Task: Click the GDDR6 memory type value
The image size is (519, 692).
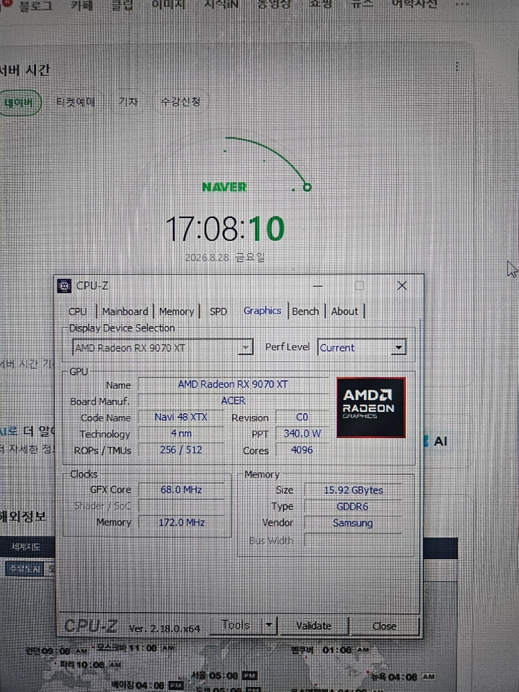Action: [x=353, y=507]
